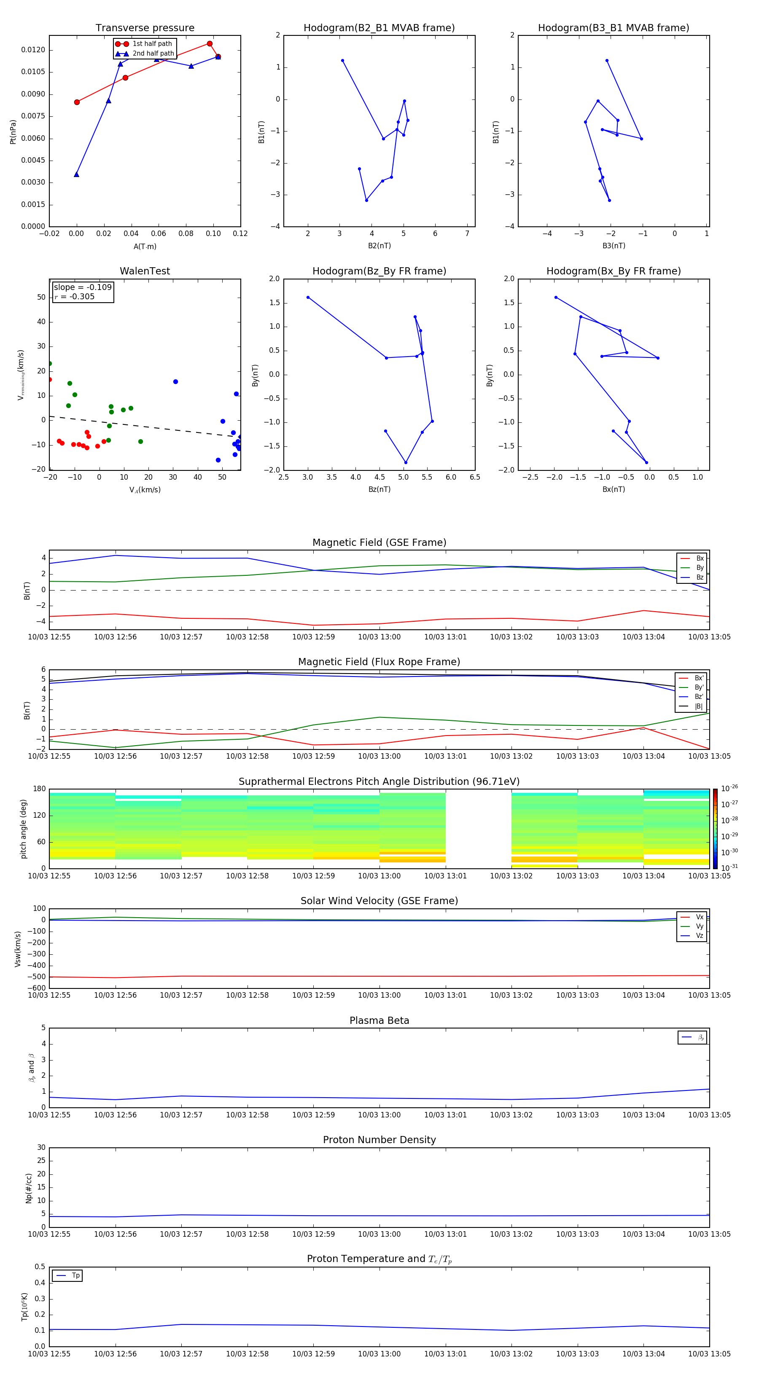Click the isolated blue point near V_A 30 in WalenTest
Viewport: 759px width, 1391px height.
click(175, 382)
